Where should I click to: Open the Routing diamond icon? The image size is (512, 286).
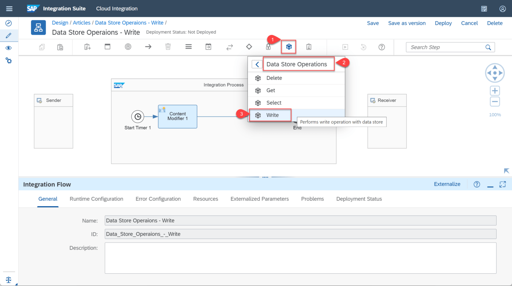click(249, 47)
